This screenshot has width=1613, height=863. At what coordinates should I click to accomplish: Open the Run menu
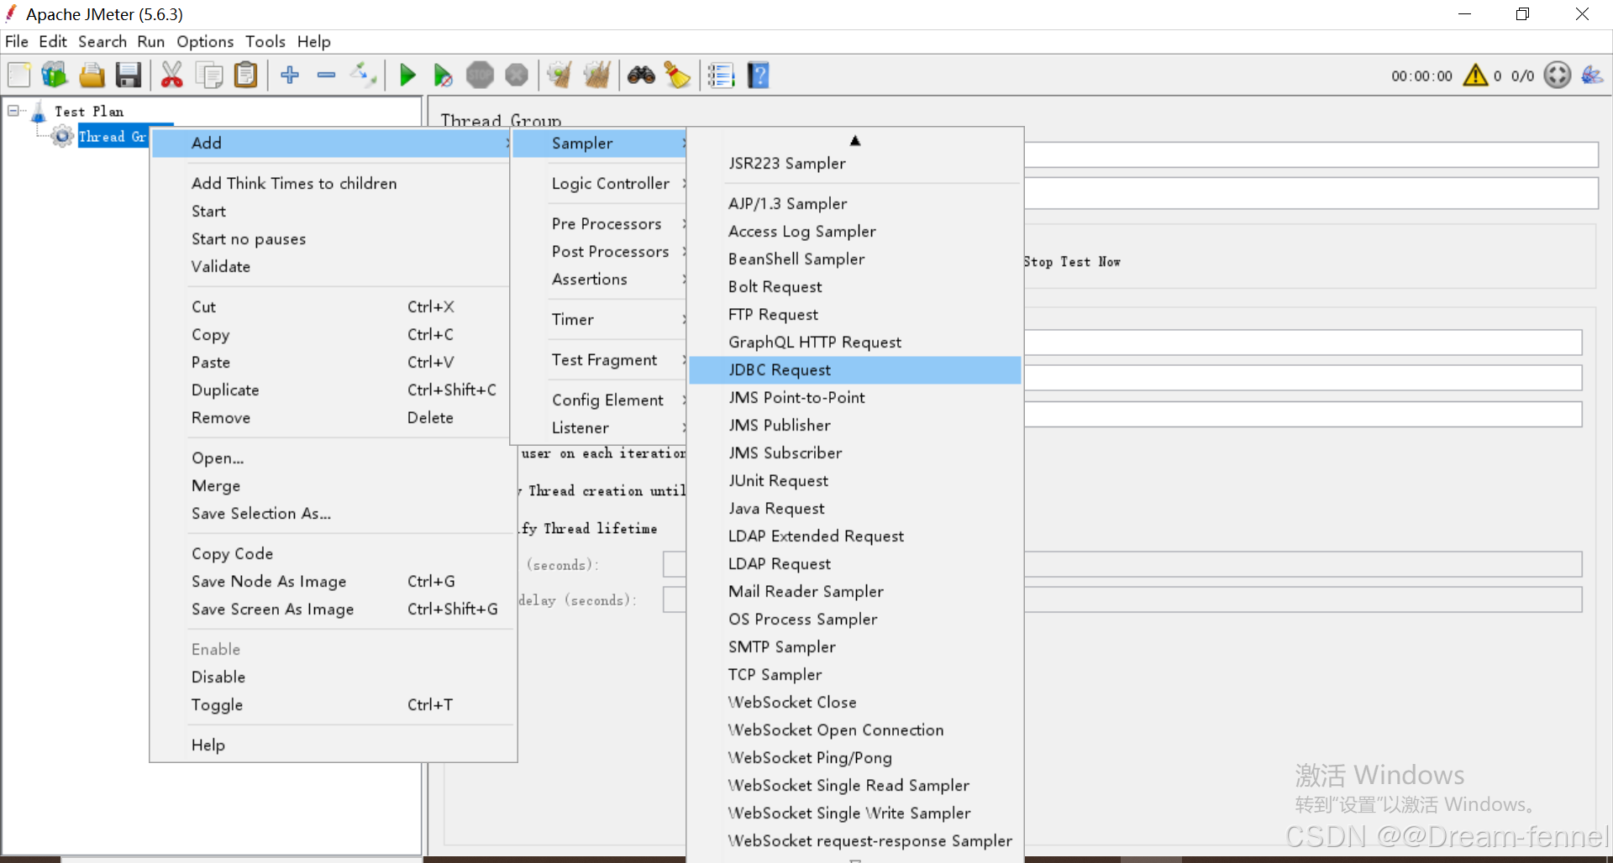click(151, 41)
